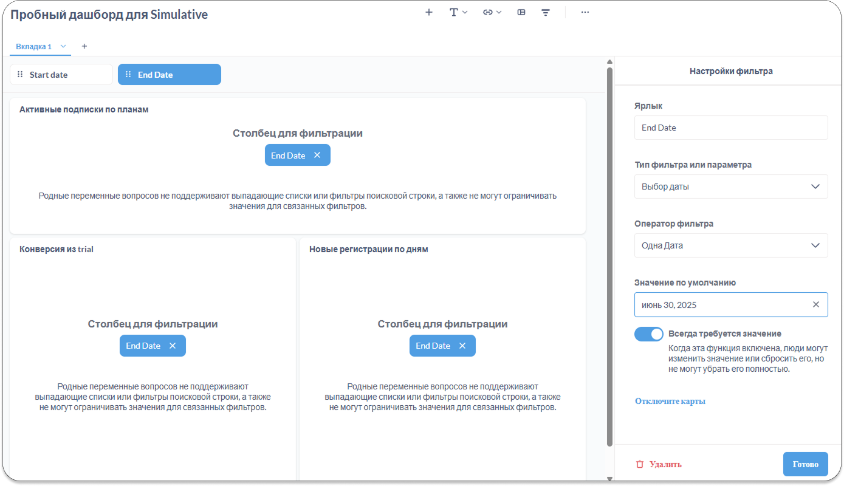Viewport: 844px width, 486px height.
Task: Click the plus add-card icon in top toolbar
Action: pos(429,12)
